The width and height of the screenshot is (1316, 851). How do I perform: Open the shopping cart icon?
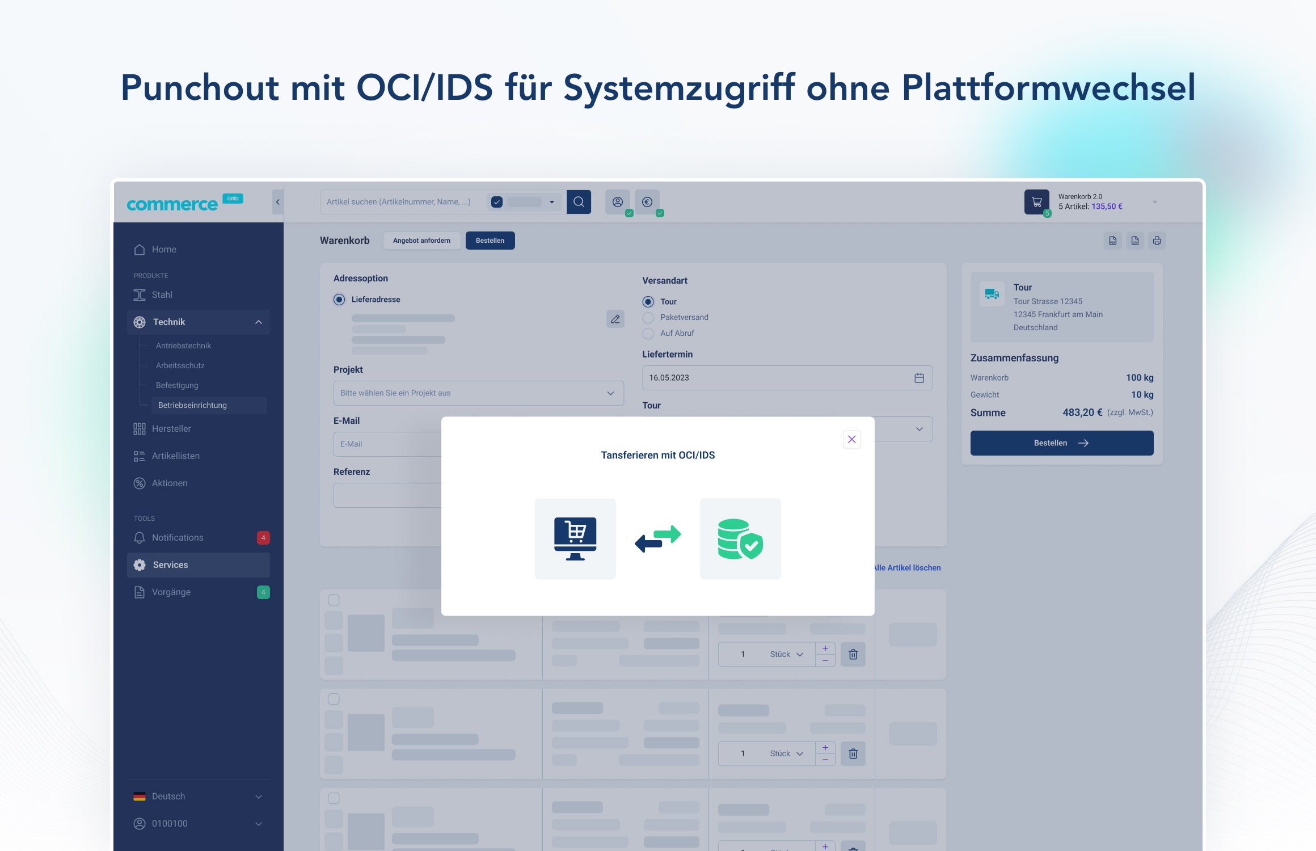point(1036,202)
